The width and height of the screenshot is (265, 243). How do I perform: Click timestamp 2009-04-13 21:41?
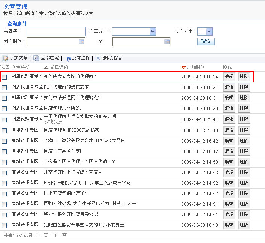coord(200,119)
